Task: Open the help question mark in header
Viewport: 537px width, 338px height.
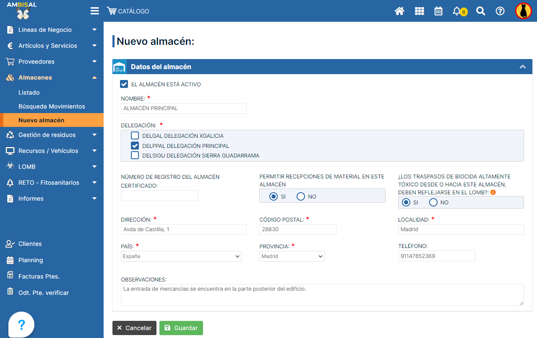Action: coord(500,11)
